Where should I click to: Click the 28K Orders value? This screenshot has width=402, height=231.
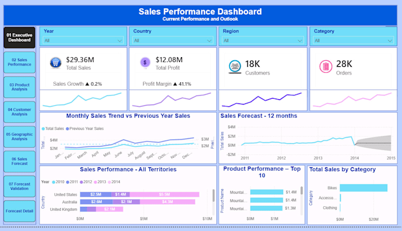pyautogui.click(x=344, y=64)
